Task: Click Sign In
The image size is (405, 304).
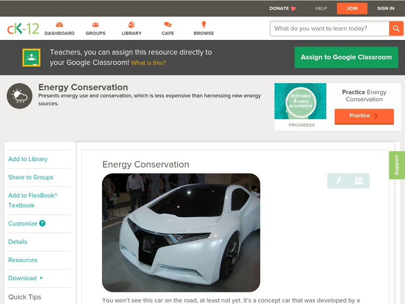Action: coord(386,9)
